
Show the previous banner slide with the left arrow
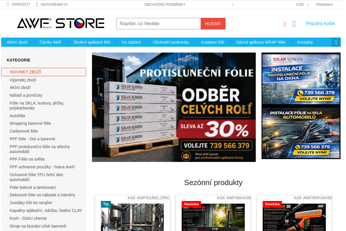[103, 107]
